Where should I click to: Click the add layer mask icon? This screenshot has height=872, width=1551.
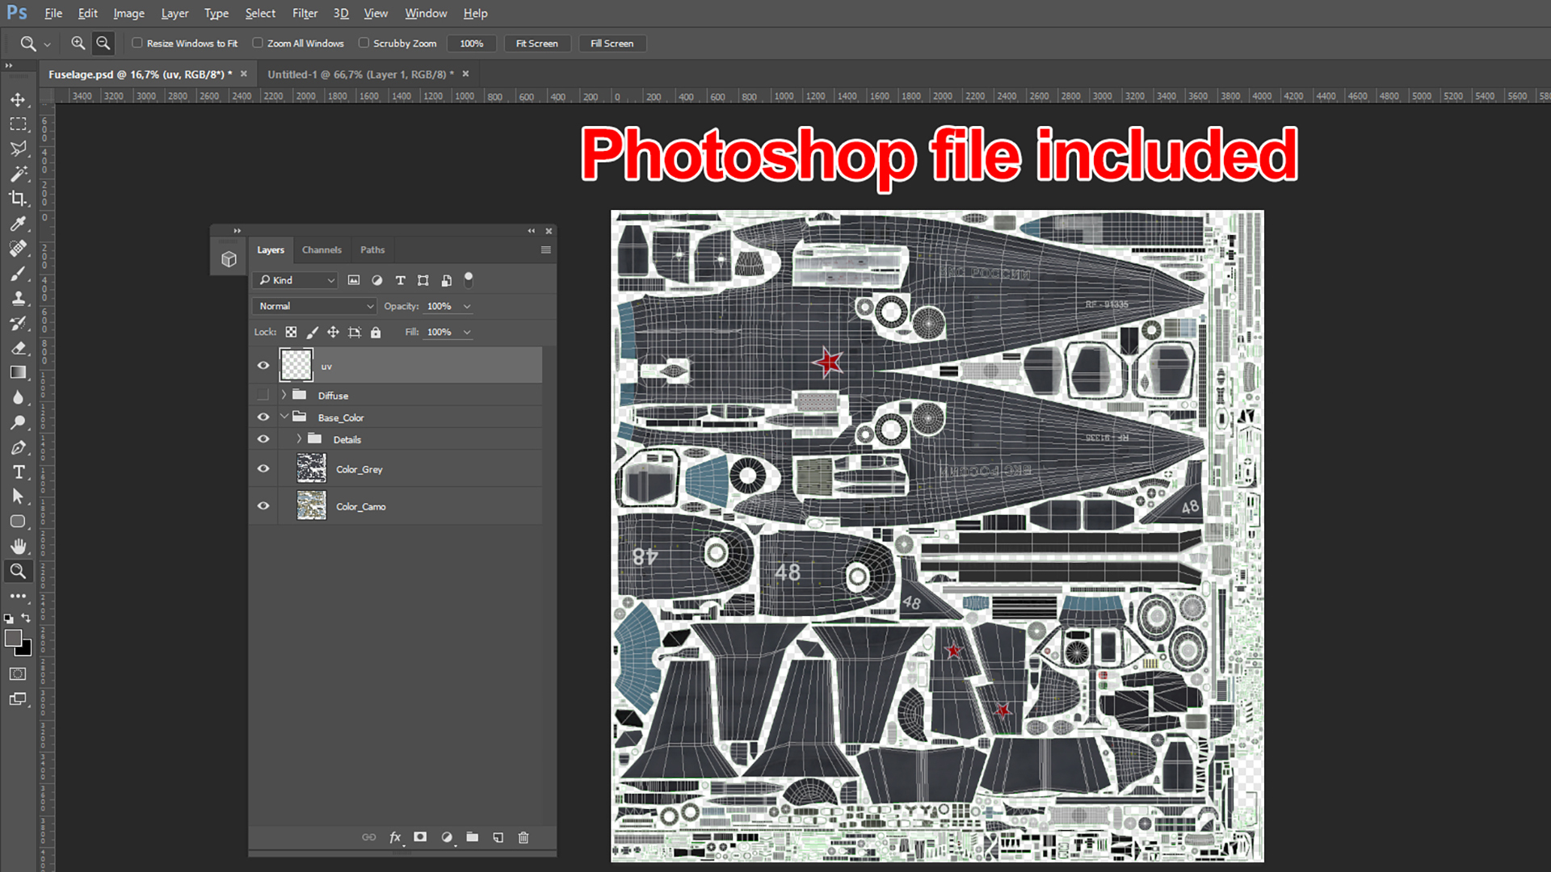coord(420,837)
